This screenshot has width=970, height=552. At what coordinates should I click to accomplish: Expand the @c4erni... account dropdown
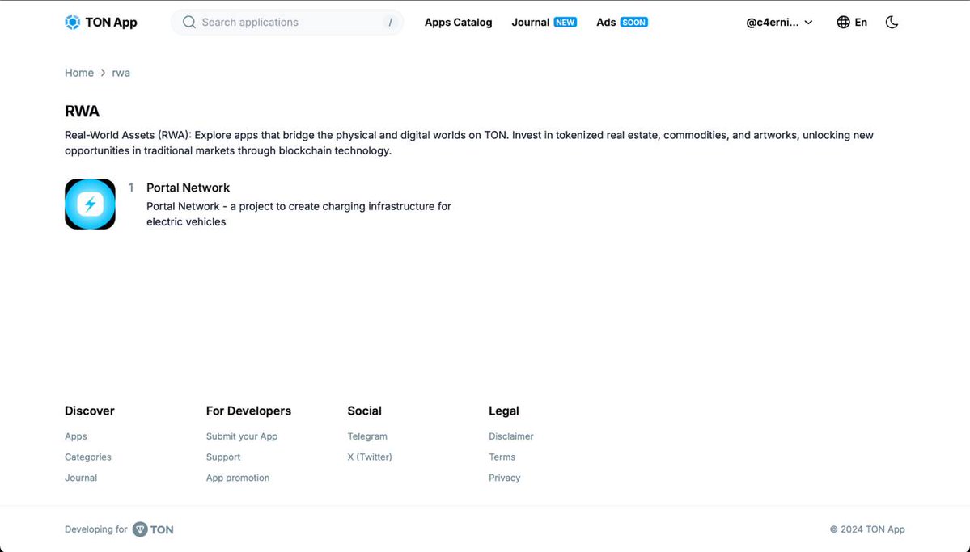[779, 23]
